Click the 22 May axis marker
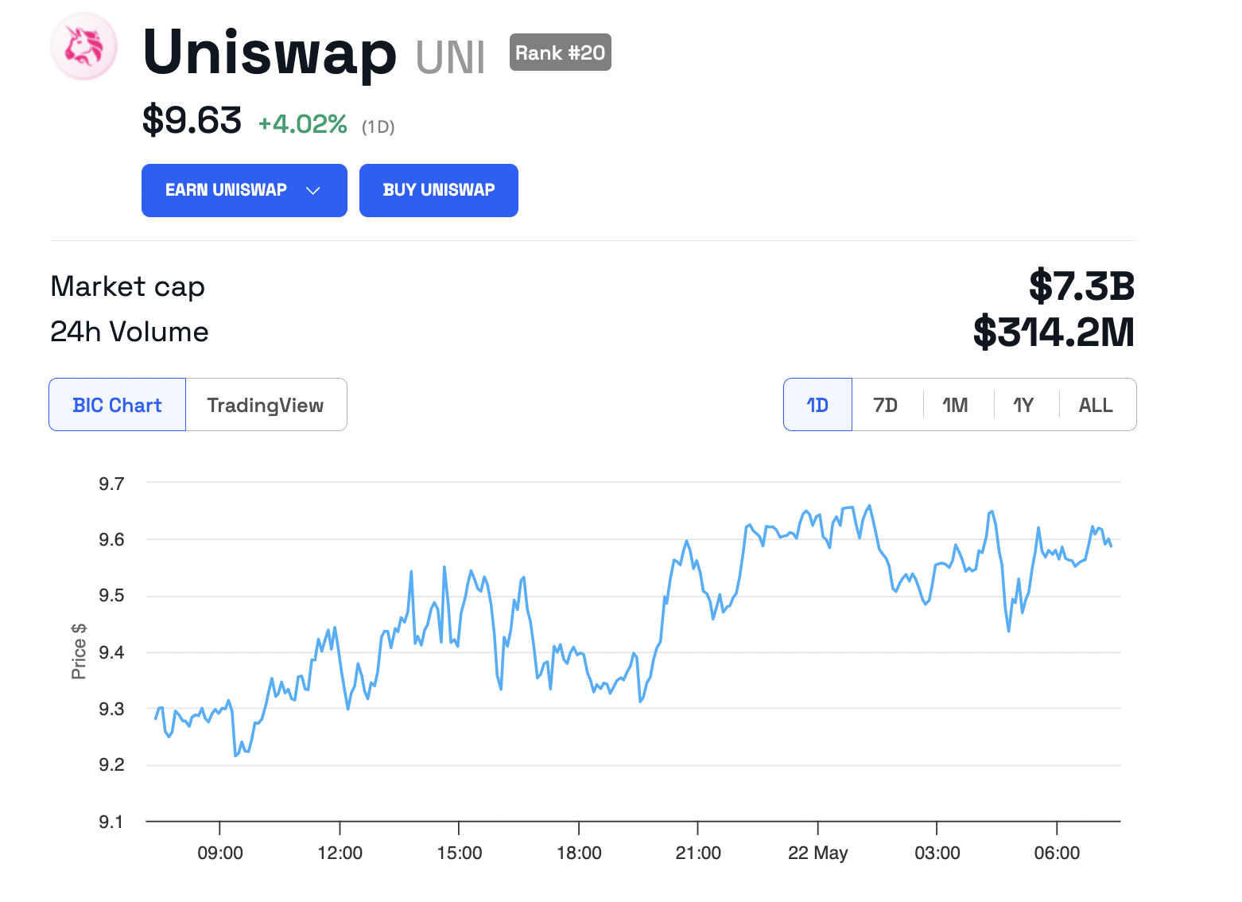The width and height of the screenshot is (1242, 902). pos(817,853)
